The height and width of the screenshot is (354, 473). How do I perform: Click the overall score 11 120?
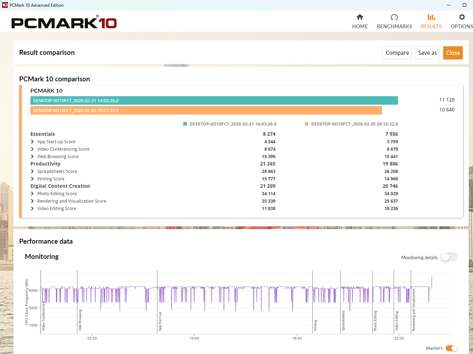447,100
